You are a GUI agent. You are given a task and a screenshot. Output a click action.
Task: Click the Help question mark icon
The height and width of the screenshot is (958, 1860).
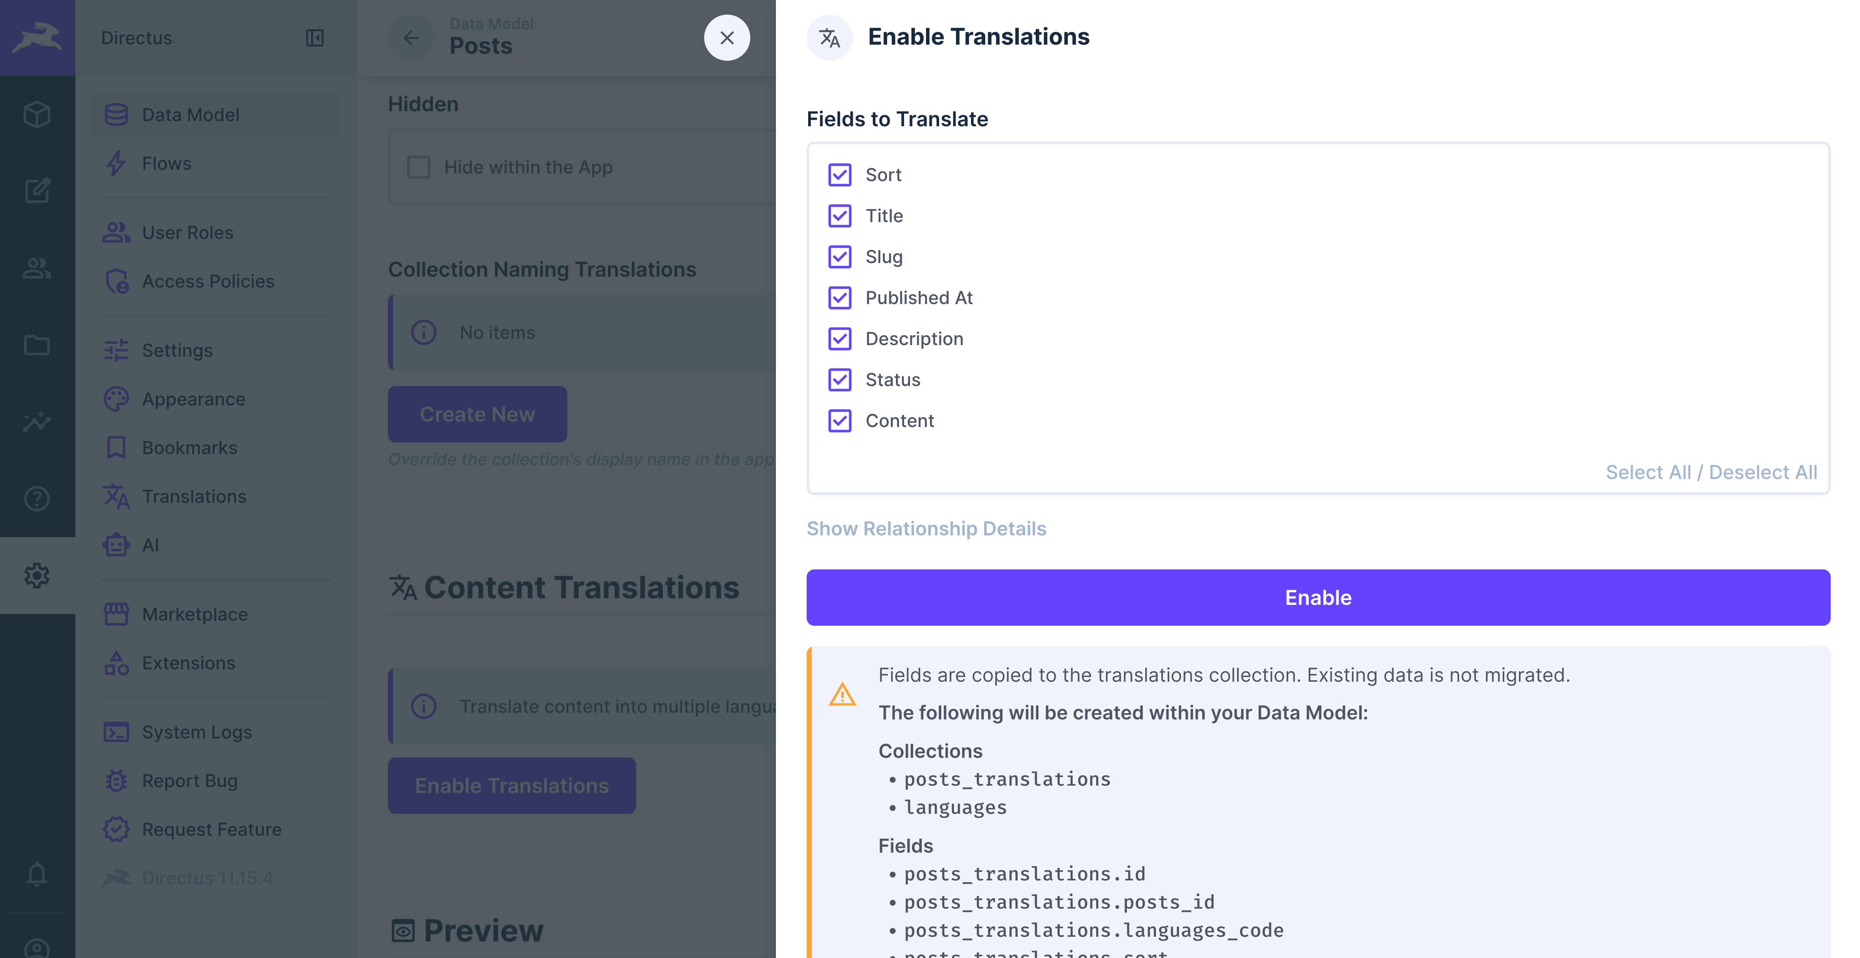(x=37, y=499)
